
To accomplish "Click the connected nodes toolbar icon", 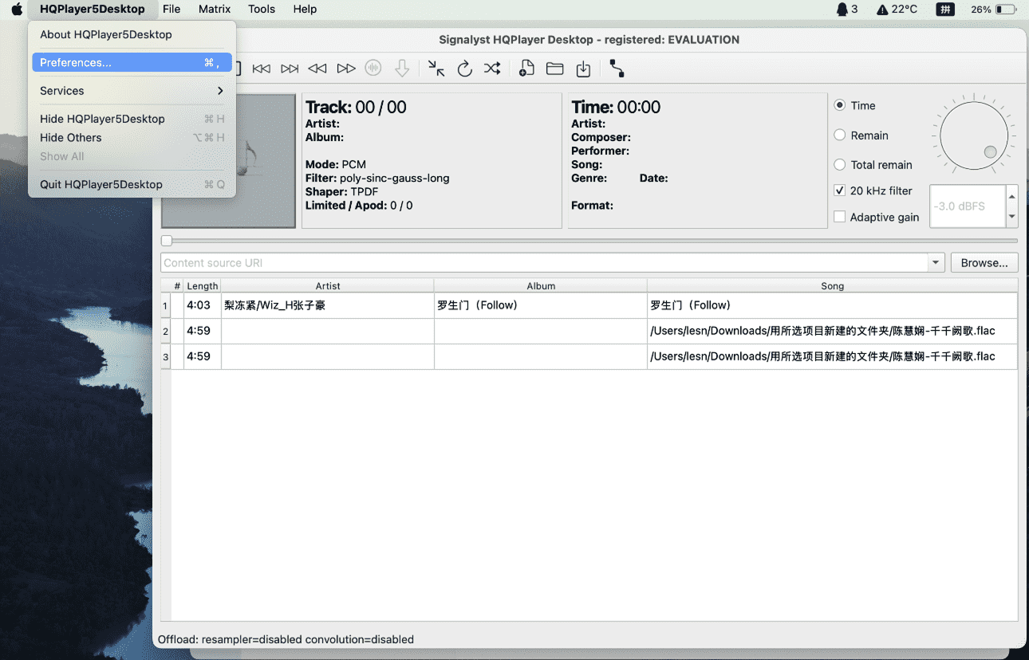I will (617, 69).
